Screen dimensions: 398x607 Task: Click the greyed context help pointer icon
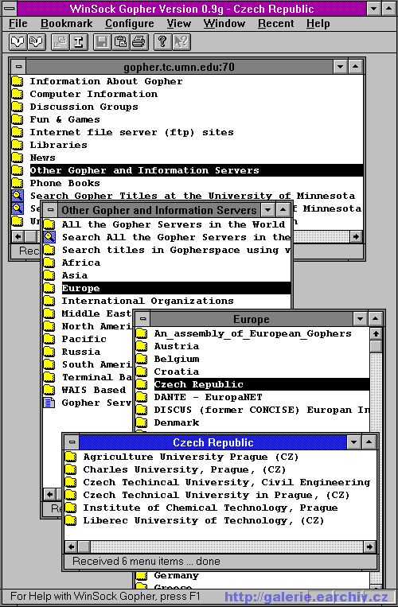point(181,42)
